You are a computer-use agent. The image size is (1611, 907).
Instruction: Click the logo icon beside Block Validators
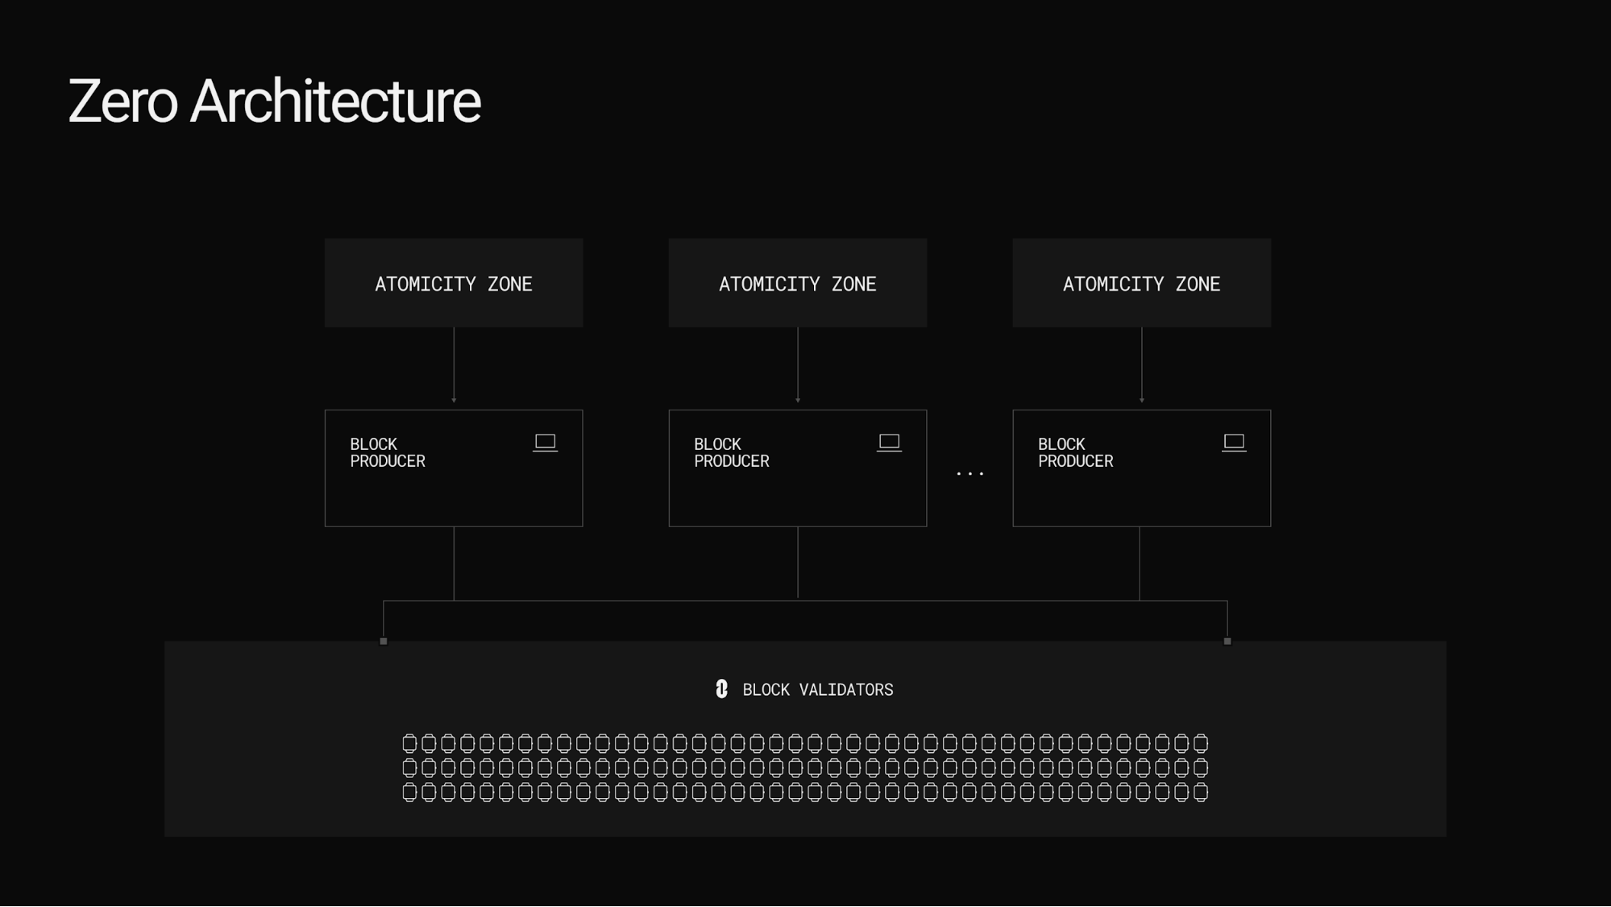(722, 689)
